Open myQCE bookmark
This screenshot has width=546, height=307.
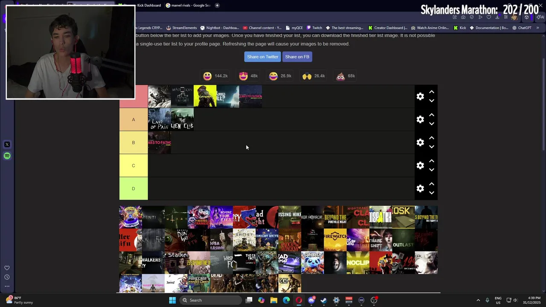click(x=294, y=28)
